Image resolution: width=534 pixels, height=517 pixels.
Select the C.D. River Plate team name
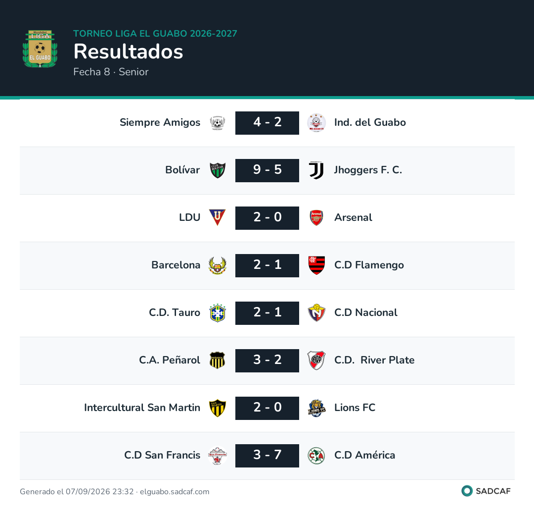coord(374,360)
